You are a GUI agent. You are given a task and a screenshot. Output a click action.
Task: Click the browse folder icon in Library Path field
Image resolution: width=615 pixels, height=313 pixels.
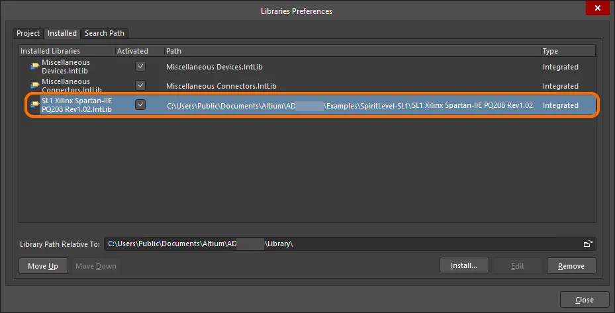click(x=588, y=244)
